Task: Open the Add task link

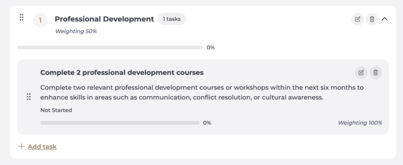Action: (x=42, y=147)
